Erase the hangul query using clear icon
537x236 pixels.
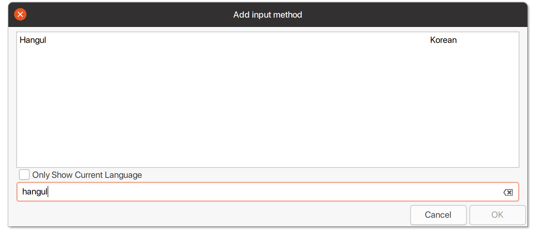tap(508, 192)
